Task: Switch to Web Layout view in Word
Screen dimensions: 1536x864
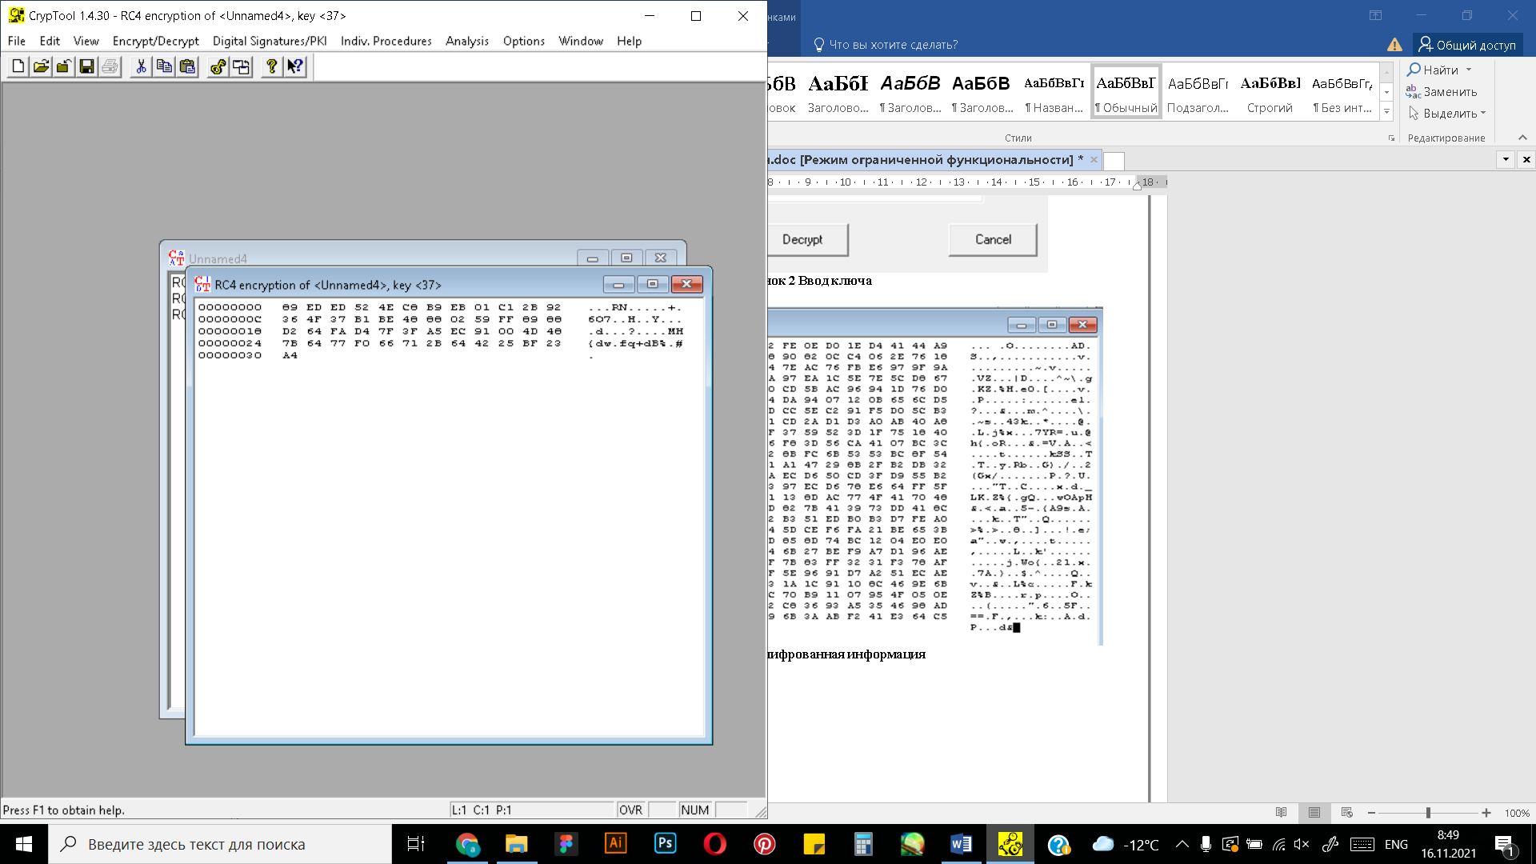Action: [1346, 813]
